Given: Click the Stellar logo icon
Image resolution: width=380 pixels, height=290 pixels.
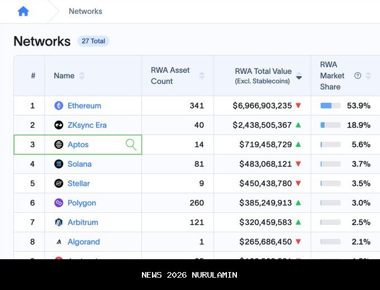Looking at the screenshot, I should (x=59, y=184).
